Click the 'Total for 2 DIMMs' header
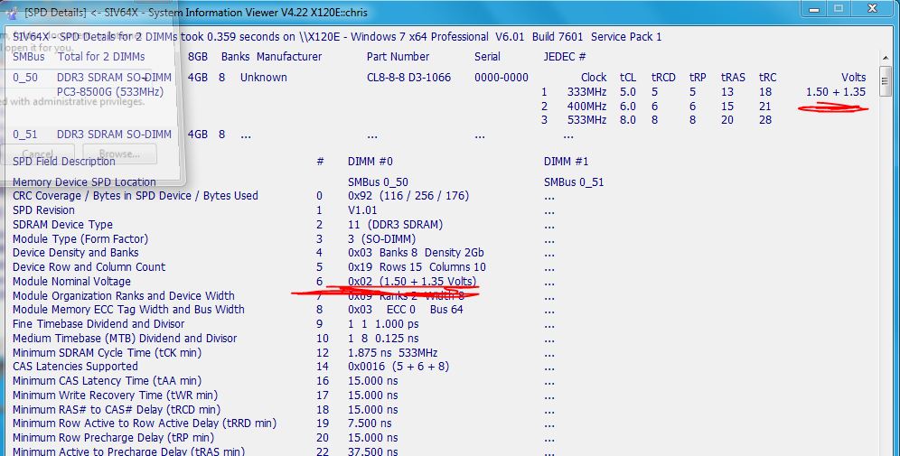Image resolution: width=900 pixels, height=456 pixels. [101, 57]
